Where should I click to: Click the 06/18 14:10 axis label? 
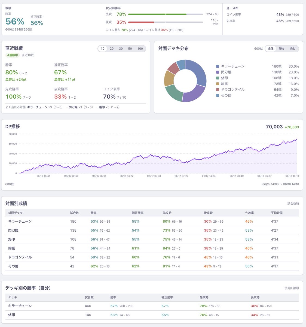pyautogui.click(x=292, y=176)
